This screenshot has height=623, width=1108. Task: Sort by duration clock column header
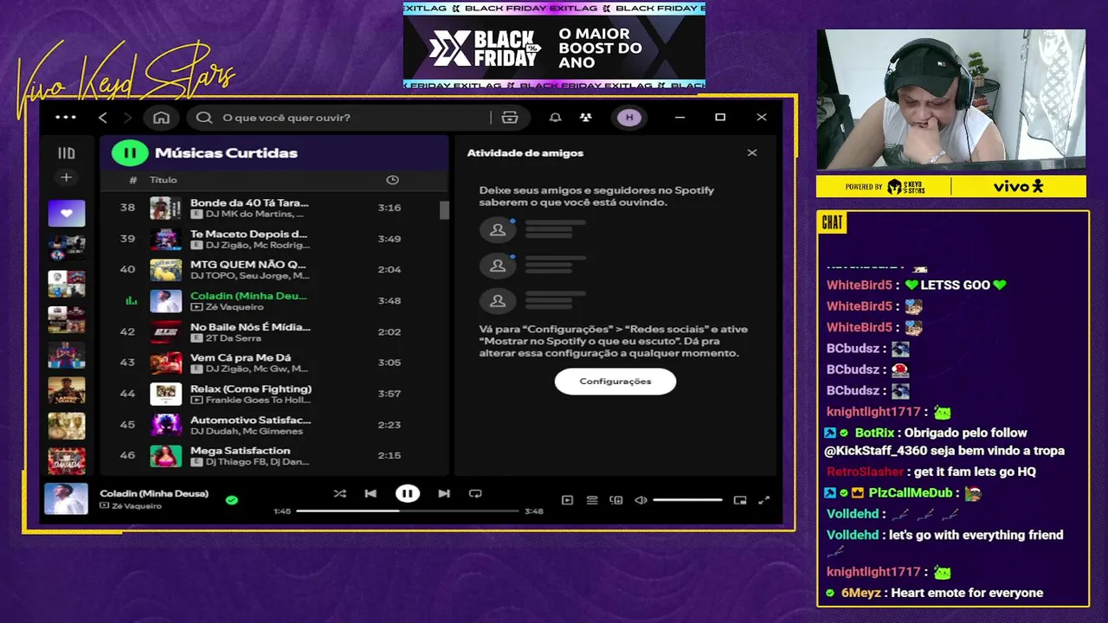[x=392, y=180]
